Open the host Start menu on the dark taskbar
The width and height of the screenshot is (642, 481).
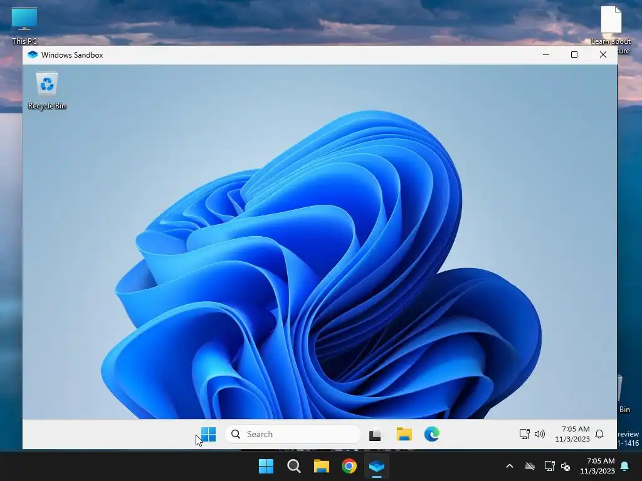[266, 466]
